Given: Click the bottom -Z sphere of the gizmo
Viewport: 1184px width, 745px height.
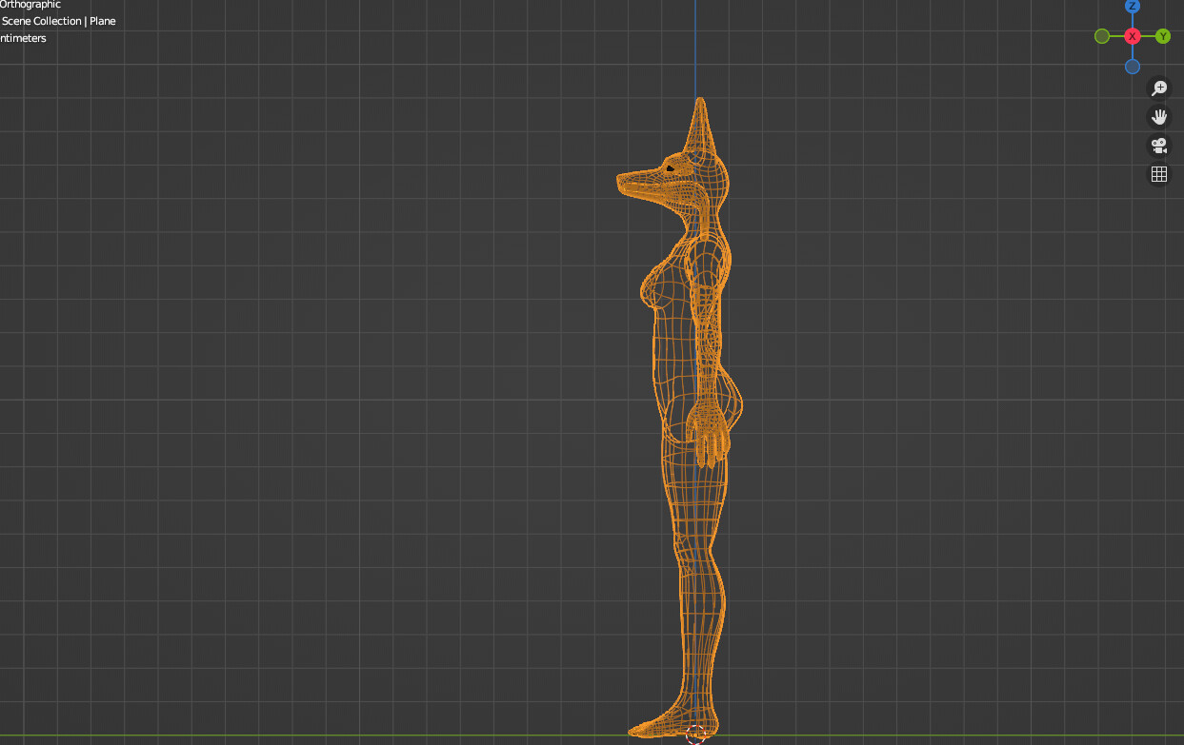Looking at the screenshot, I should point(1132,66).
